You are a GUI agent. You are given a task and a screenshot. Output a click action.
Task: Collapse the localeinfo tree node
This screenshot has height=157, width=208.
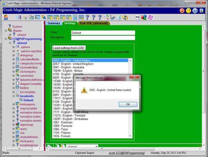tap(14, 96)
